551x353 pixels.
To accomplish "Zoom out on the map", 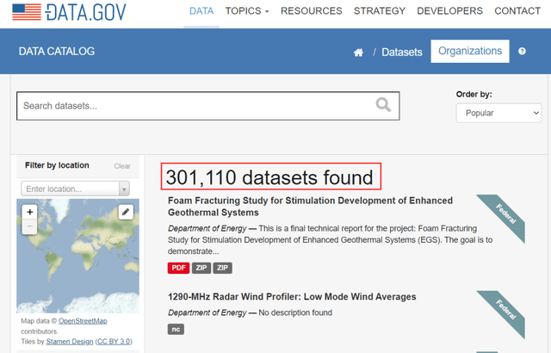I will pyautogui.click(x=30, y=226).
